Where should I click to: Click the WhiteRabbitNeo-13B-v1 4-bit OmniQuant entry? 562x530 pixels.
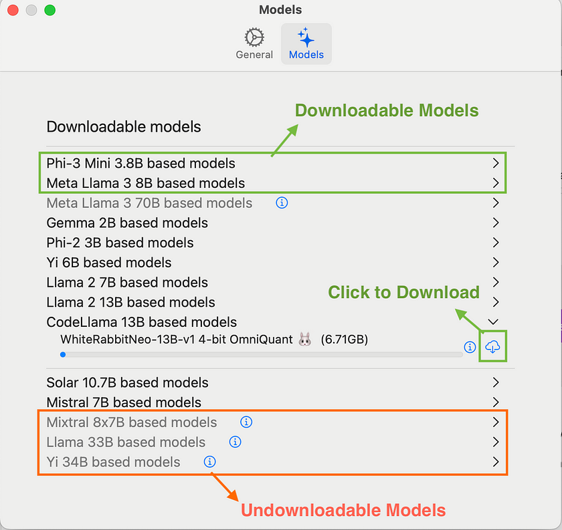click(214, 339)
